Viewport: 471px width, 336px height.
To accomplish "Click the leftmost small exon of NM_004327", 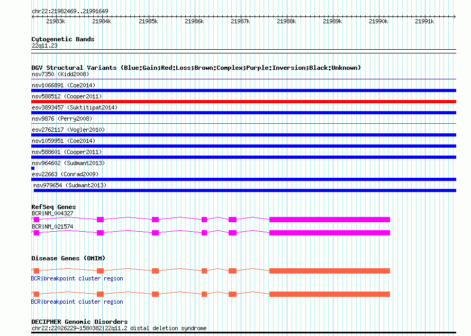I will 37,220.
